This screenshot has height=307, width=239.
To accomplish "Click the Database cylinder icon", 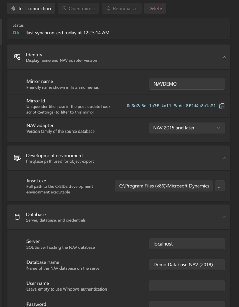I will pyautogui.click(x=17, y=217).
